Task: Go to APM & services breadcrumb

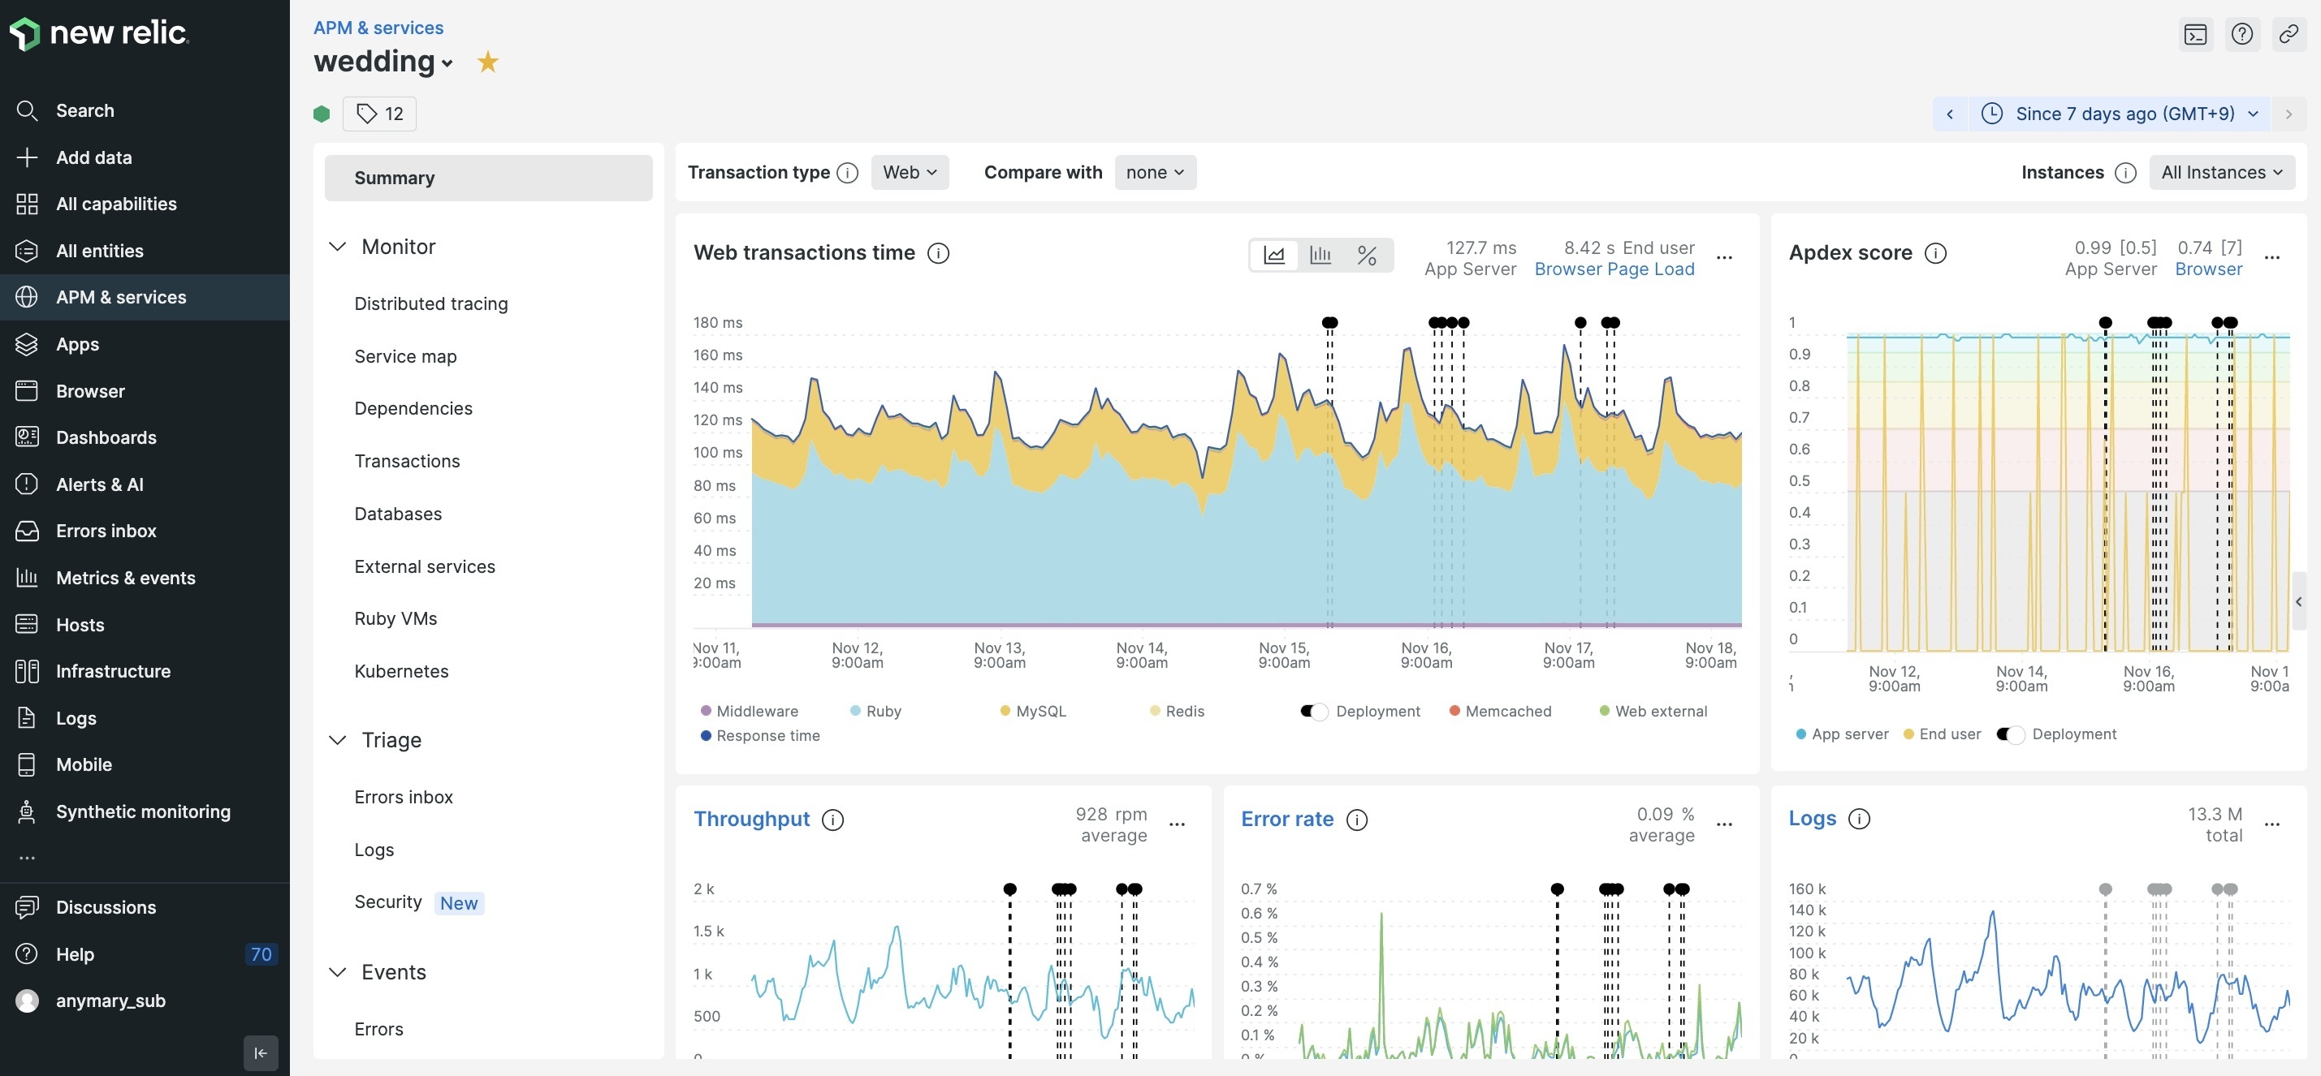Action: click(378, 27)
